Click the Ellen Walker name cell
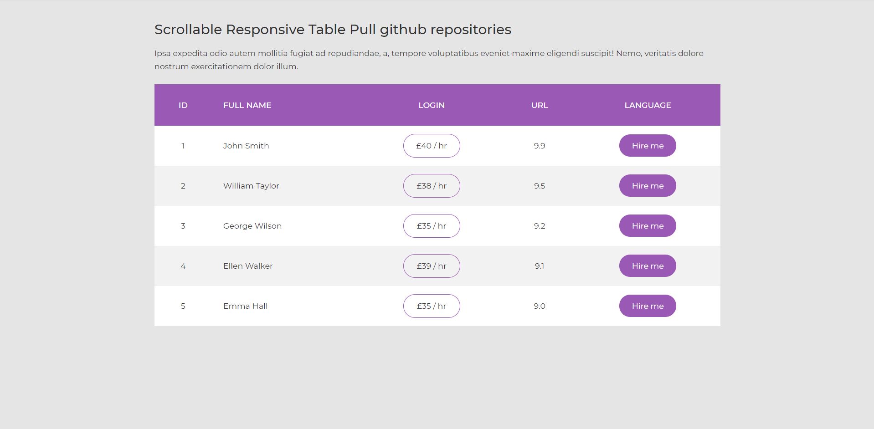Viewport: 874px width, 429px height. click(x=248, y=266)
